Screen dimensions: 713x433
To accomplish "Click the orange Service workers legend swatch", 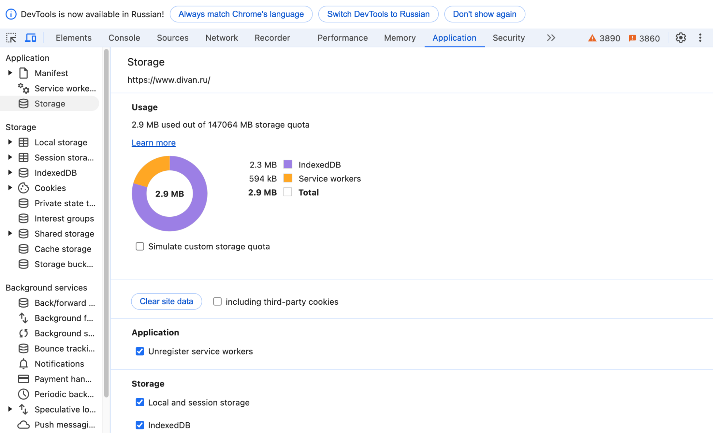I will (x=287, y=178).
